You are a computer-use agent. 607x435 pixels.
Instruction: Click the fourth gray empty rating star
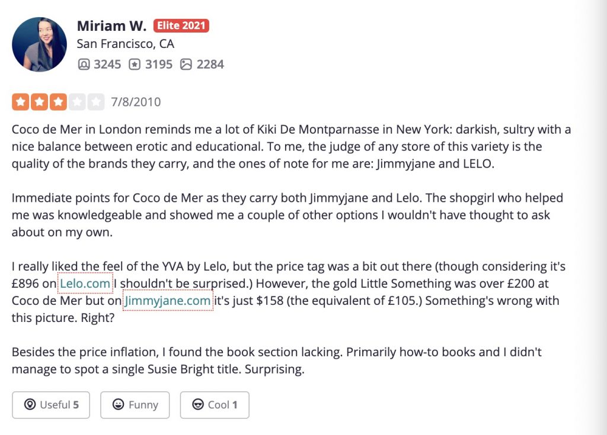coord(76,102)
